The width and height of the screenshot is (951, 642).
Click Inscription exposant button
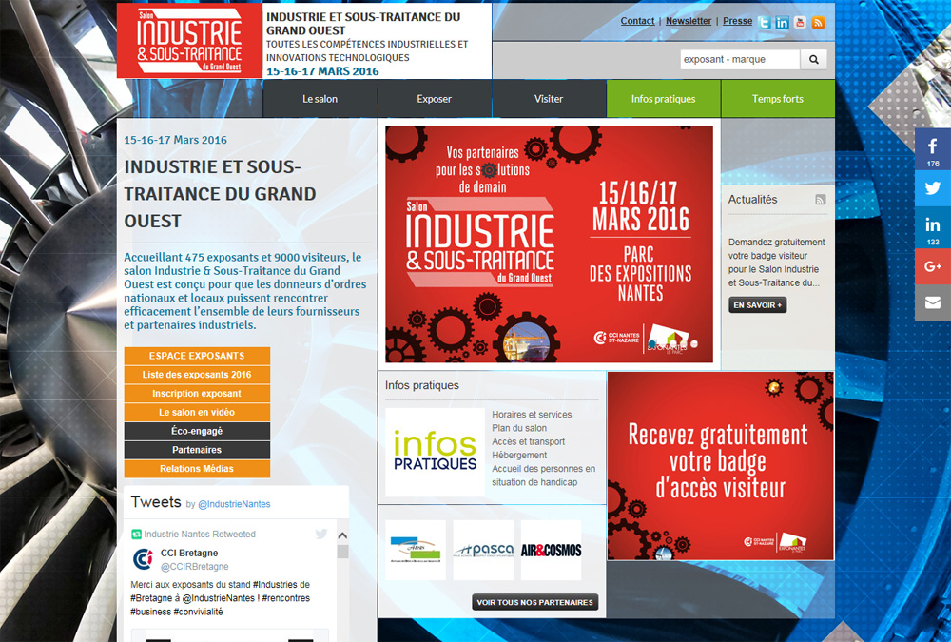coord(197,393)
